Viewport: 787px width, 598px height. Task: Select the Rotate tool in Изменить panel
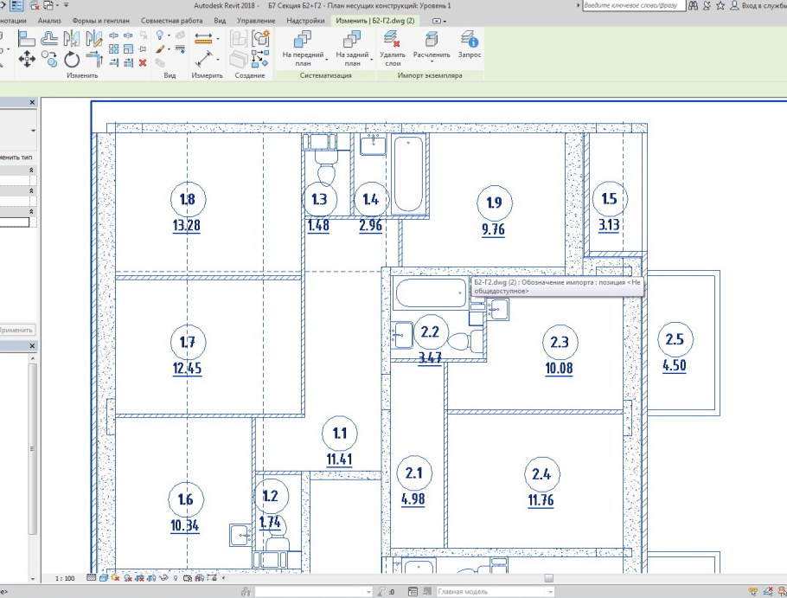click(x=73, y=60)
